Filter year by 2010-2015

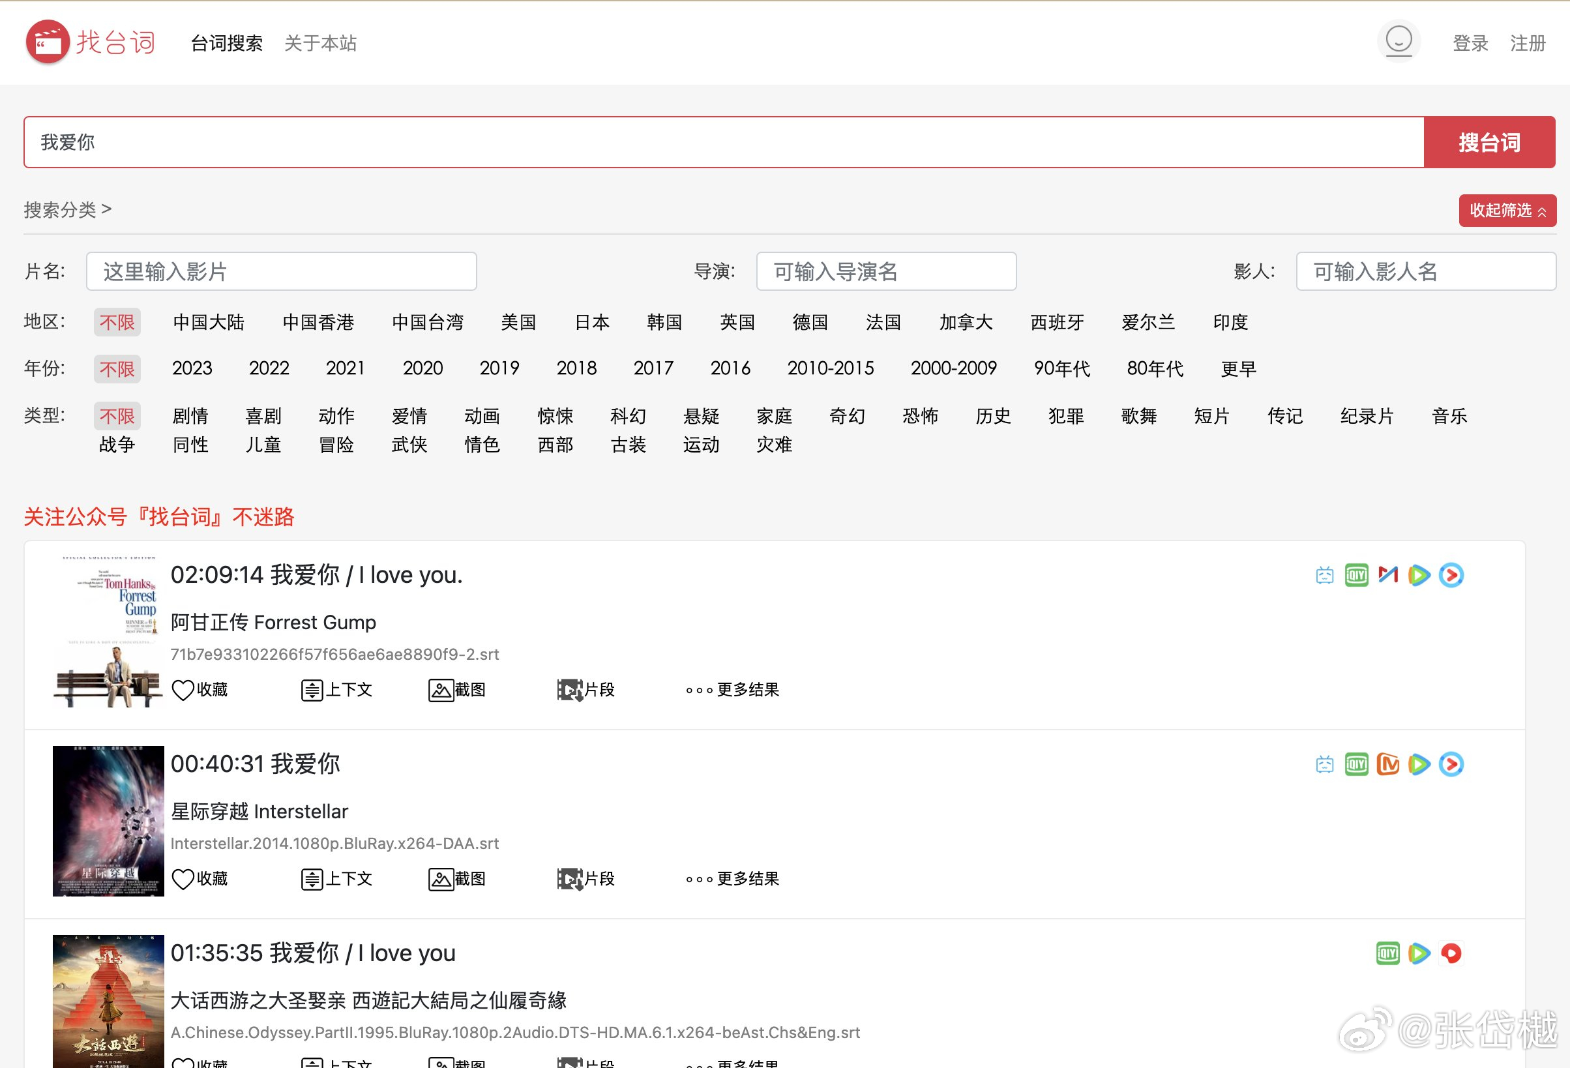[830, 369]
